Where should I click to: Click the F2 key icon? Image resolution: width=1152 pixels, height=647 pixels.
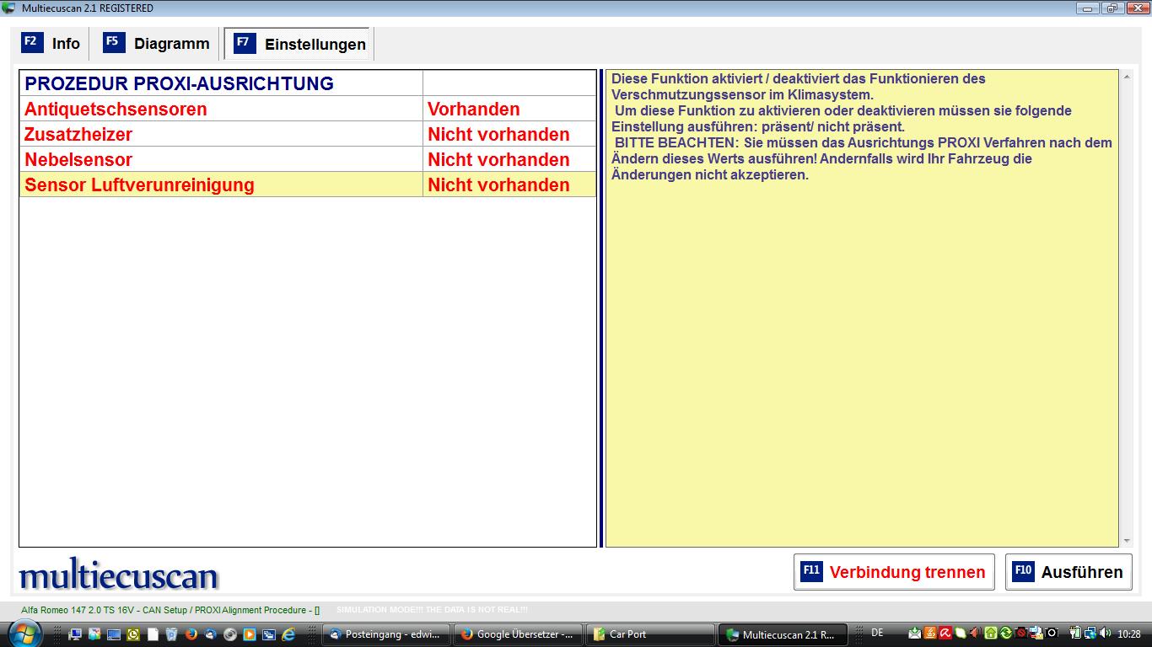[x=32, y=42]
